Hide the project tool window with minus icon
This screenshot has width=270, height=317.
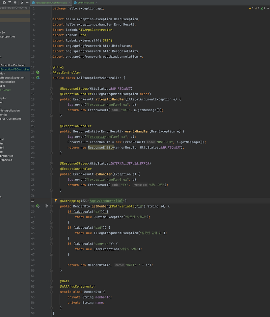pos(27,2)
